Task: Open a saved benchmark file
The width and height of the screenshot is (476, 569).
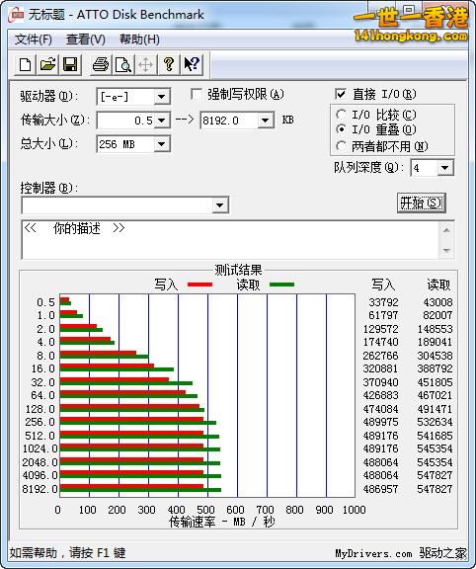Action: [47, 64]
